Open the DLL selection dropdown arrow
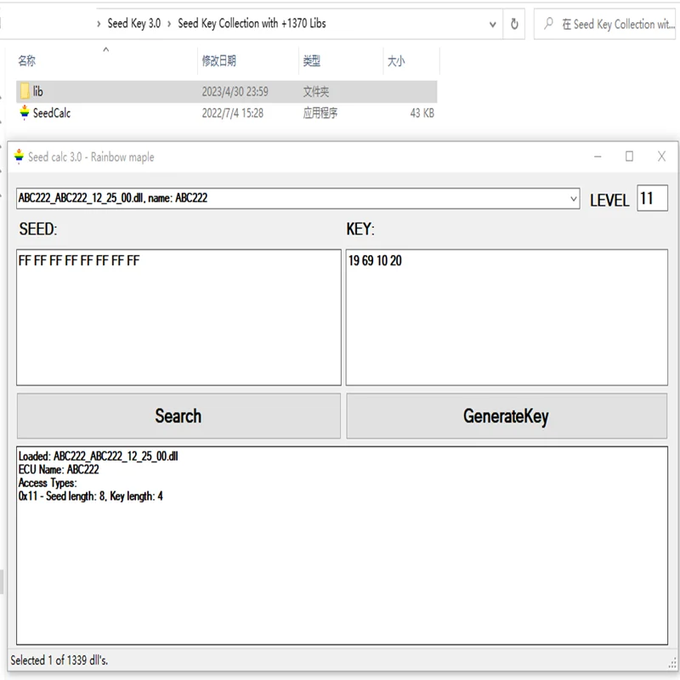The height and width of the screenshot is (680, 680). pos(573,199)
